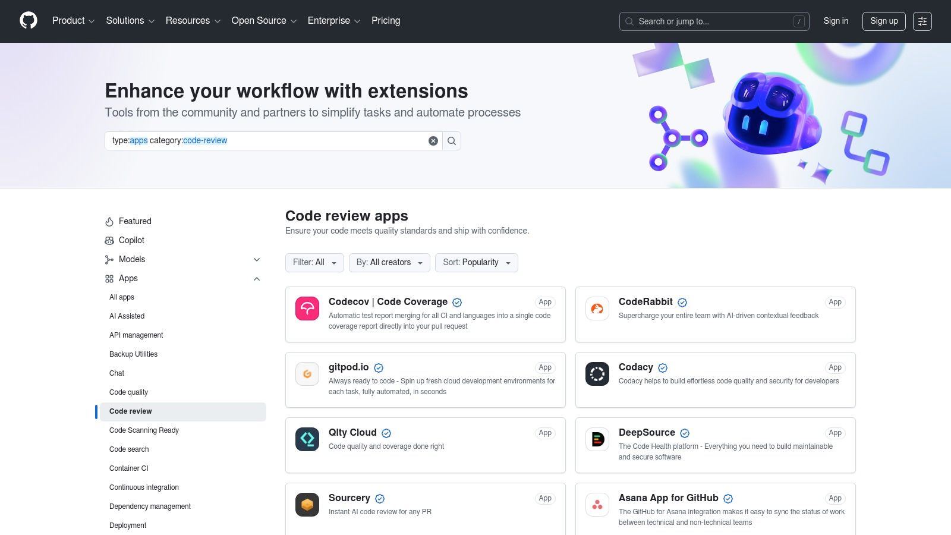Screen dimensions: 951x535
Task: Open the Product menu in the header
Action: [74, 21]
